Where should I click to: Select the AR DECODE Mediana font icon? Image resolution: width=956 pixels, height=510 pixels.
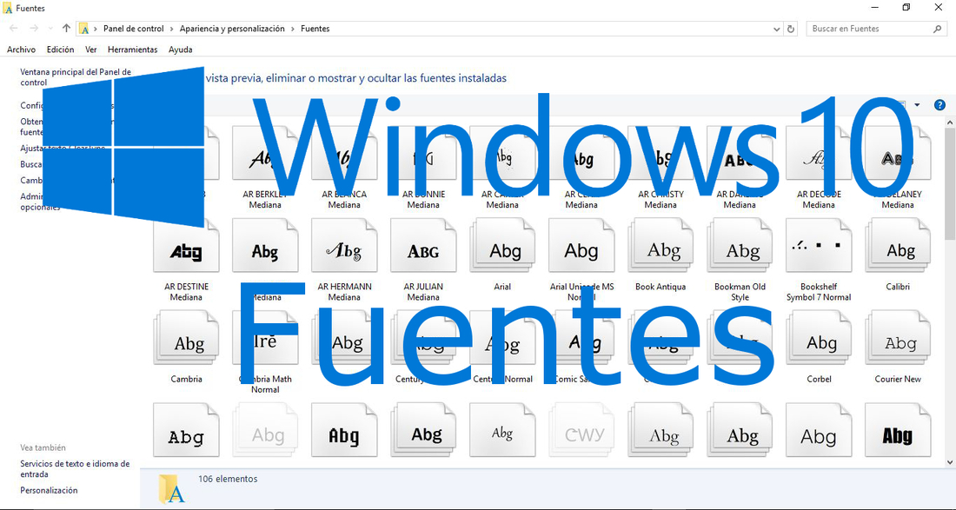[819, 154]
